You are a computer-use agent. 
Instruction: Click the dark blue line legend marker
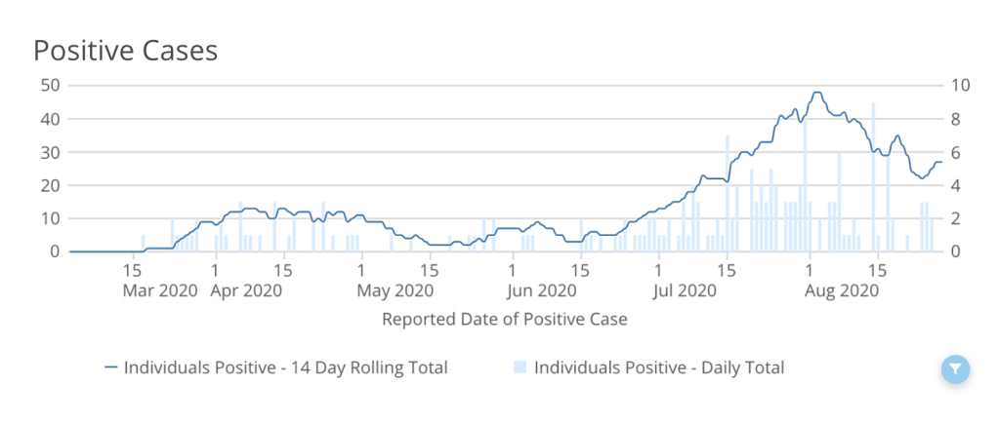coord(110,367)
